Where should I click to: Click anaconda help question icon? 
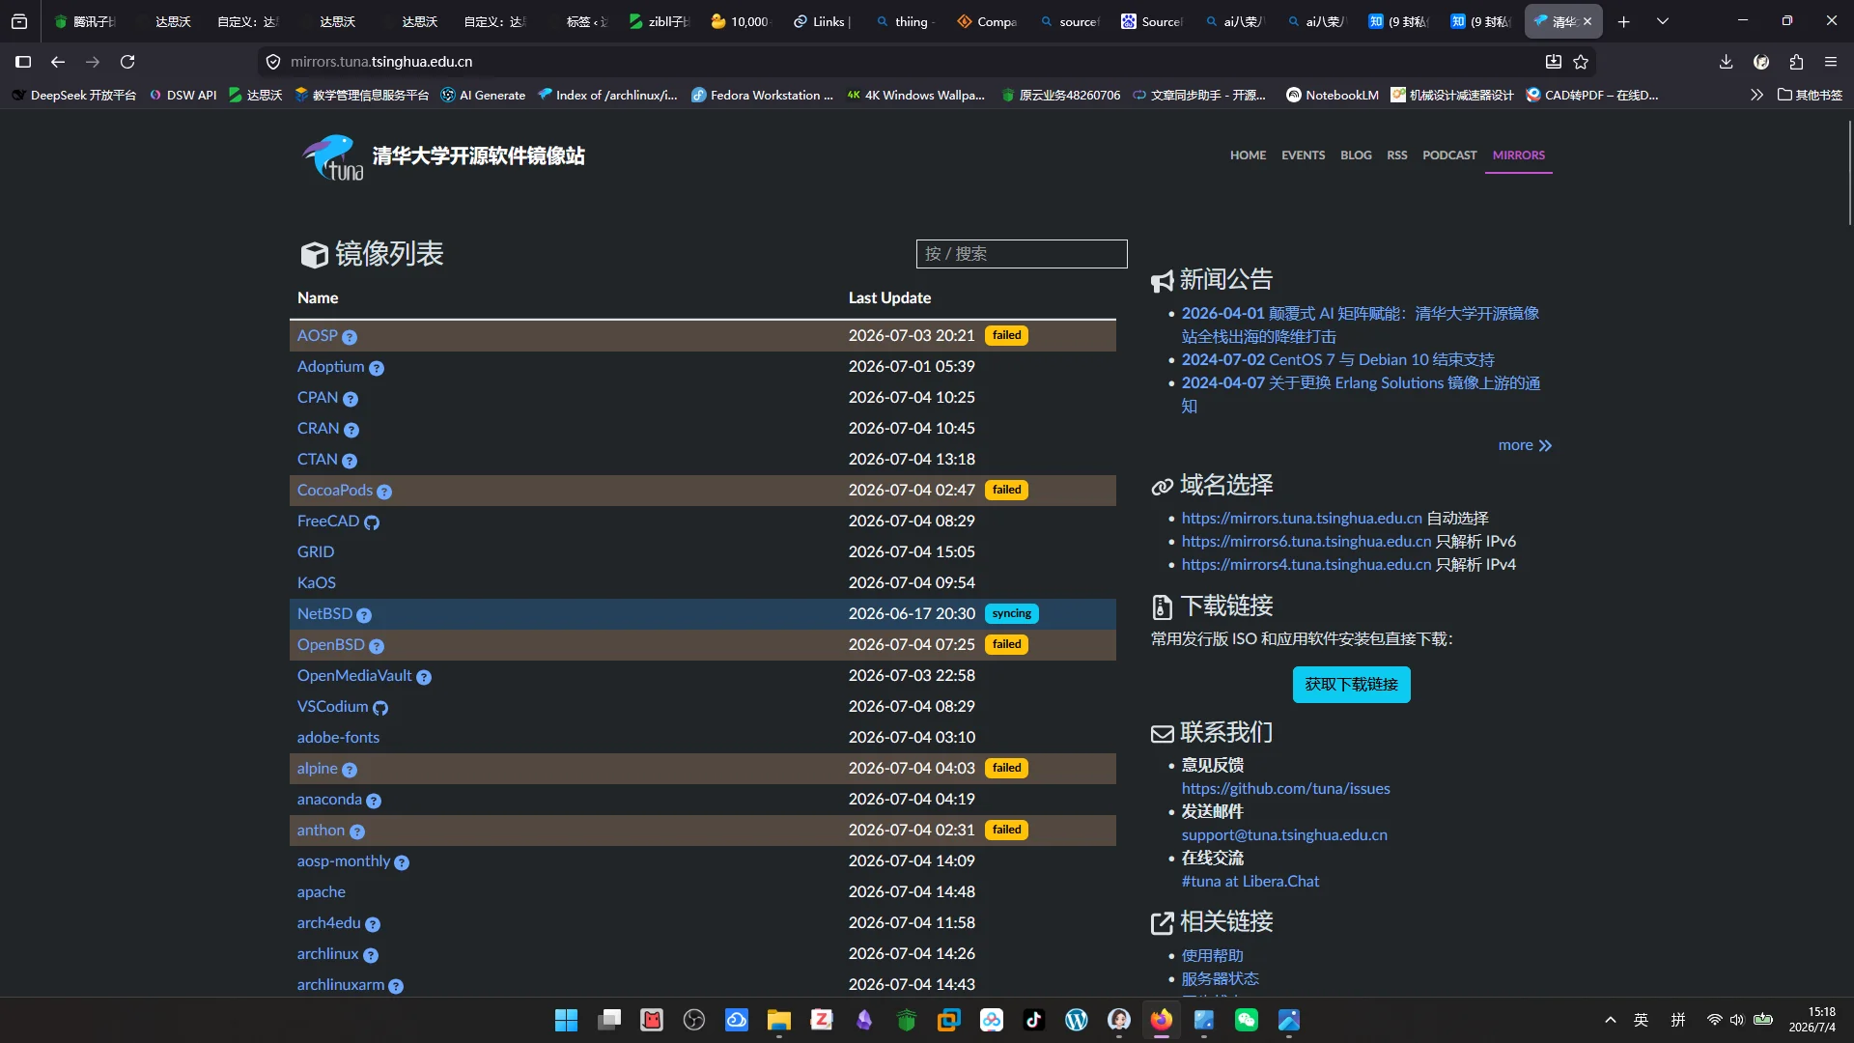click(x=374, y=801)
